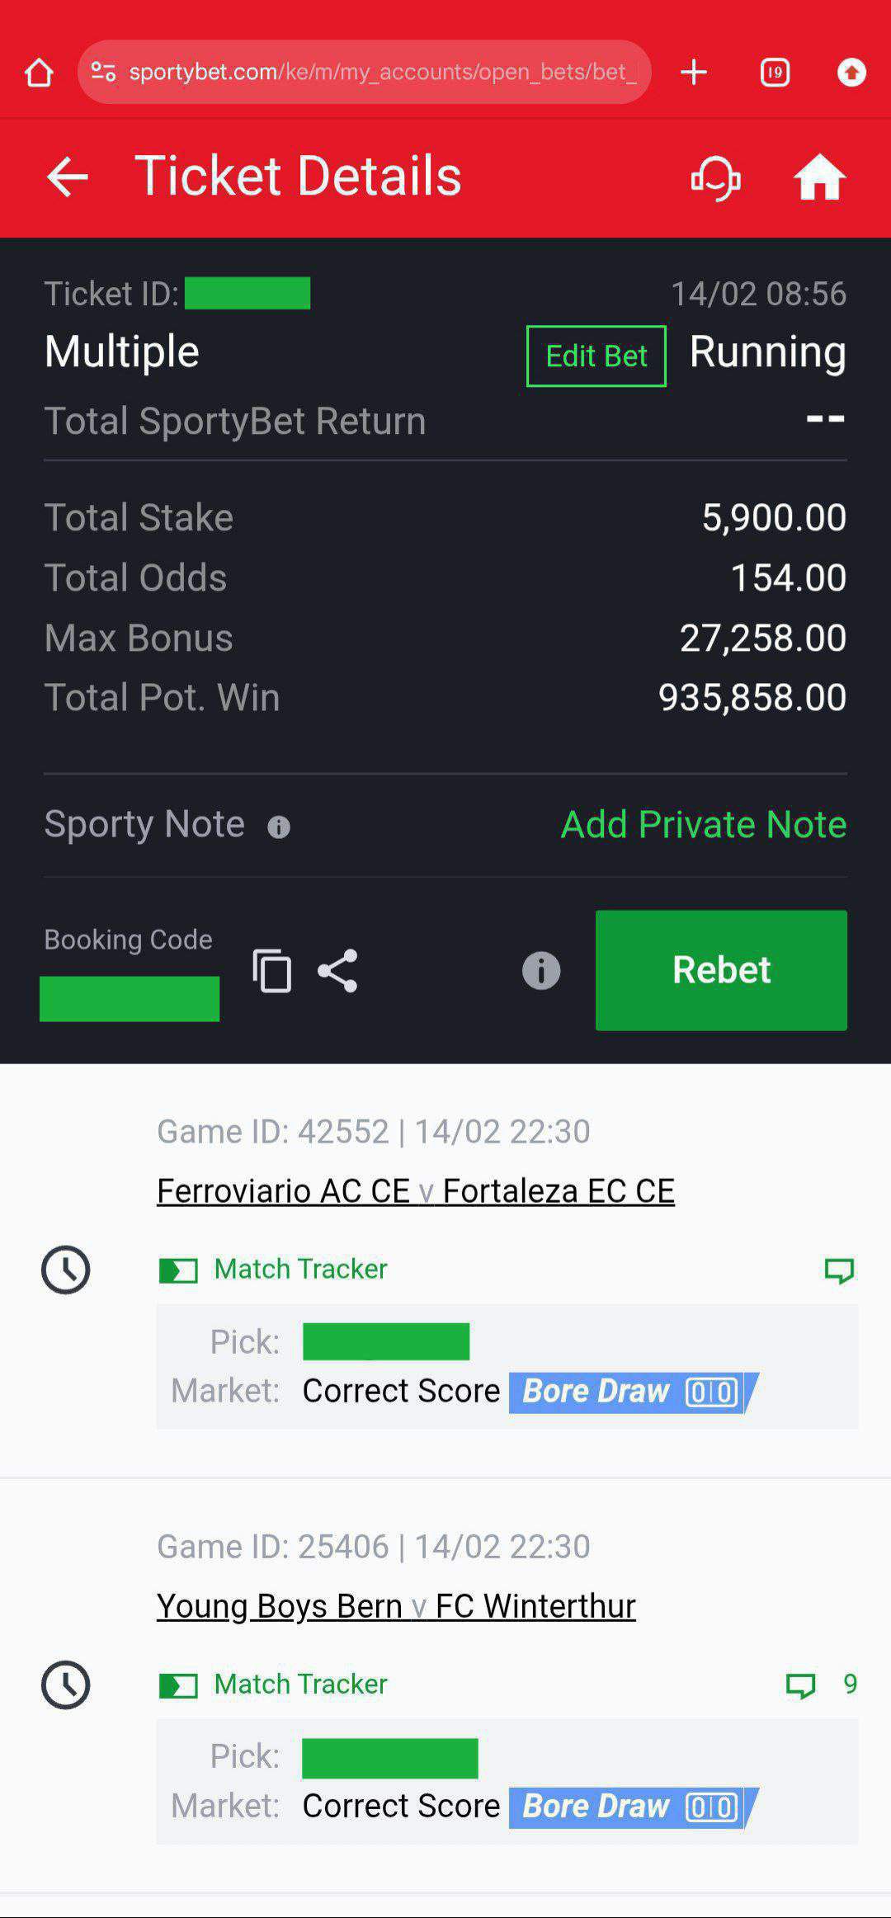Tap the browser update arrow icon
Screen dimensions: 891x1918
[x=851, y=73]
